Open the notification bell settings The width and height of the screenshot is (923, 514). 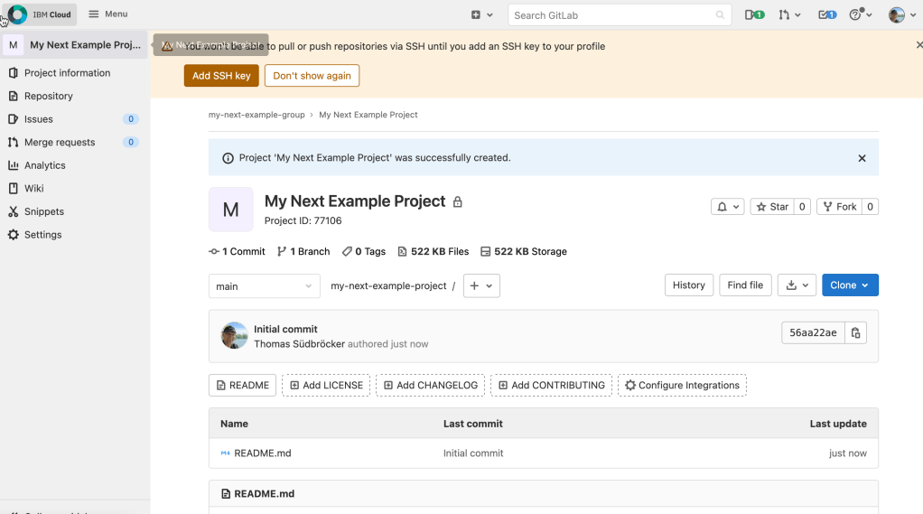click(727, 207)
